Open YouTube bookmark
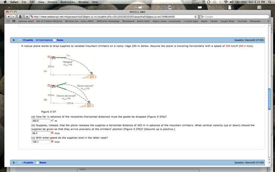The image size is (275, 172). (242, 21)
